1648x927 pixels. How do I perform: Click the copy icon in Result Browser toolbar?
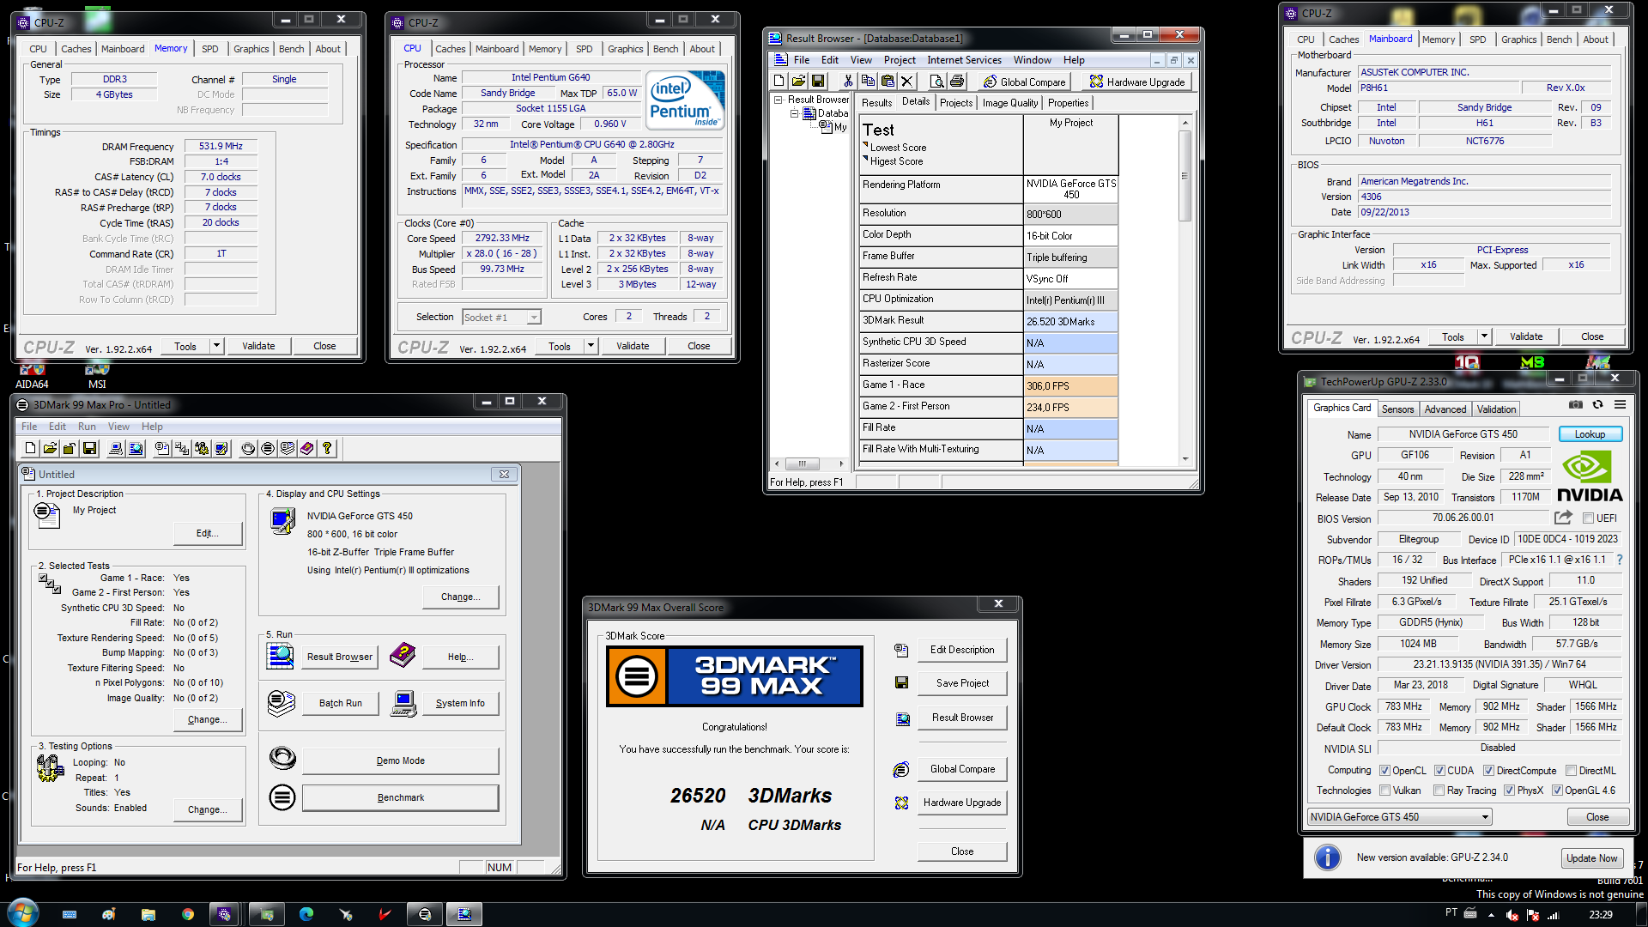tap(868, 82)
